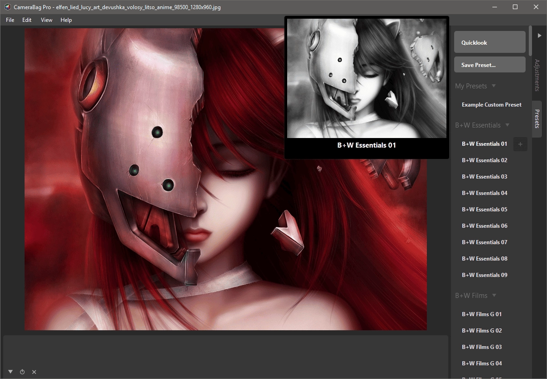Select the B+W Essentials 01 preset
The height and width of the screenshot is (379, 547).
[484, 144]
